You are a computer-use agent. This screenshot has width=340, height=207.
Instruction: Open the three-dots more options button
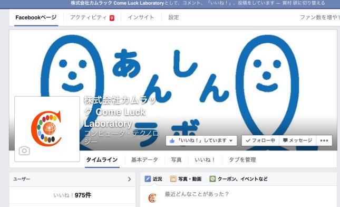click(x=324, y=140)
